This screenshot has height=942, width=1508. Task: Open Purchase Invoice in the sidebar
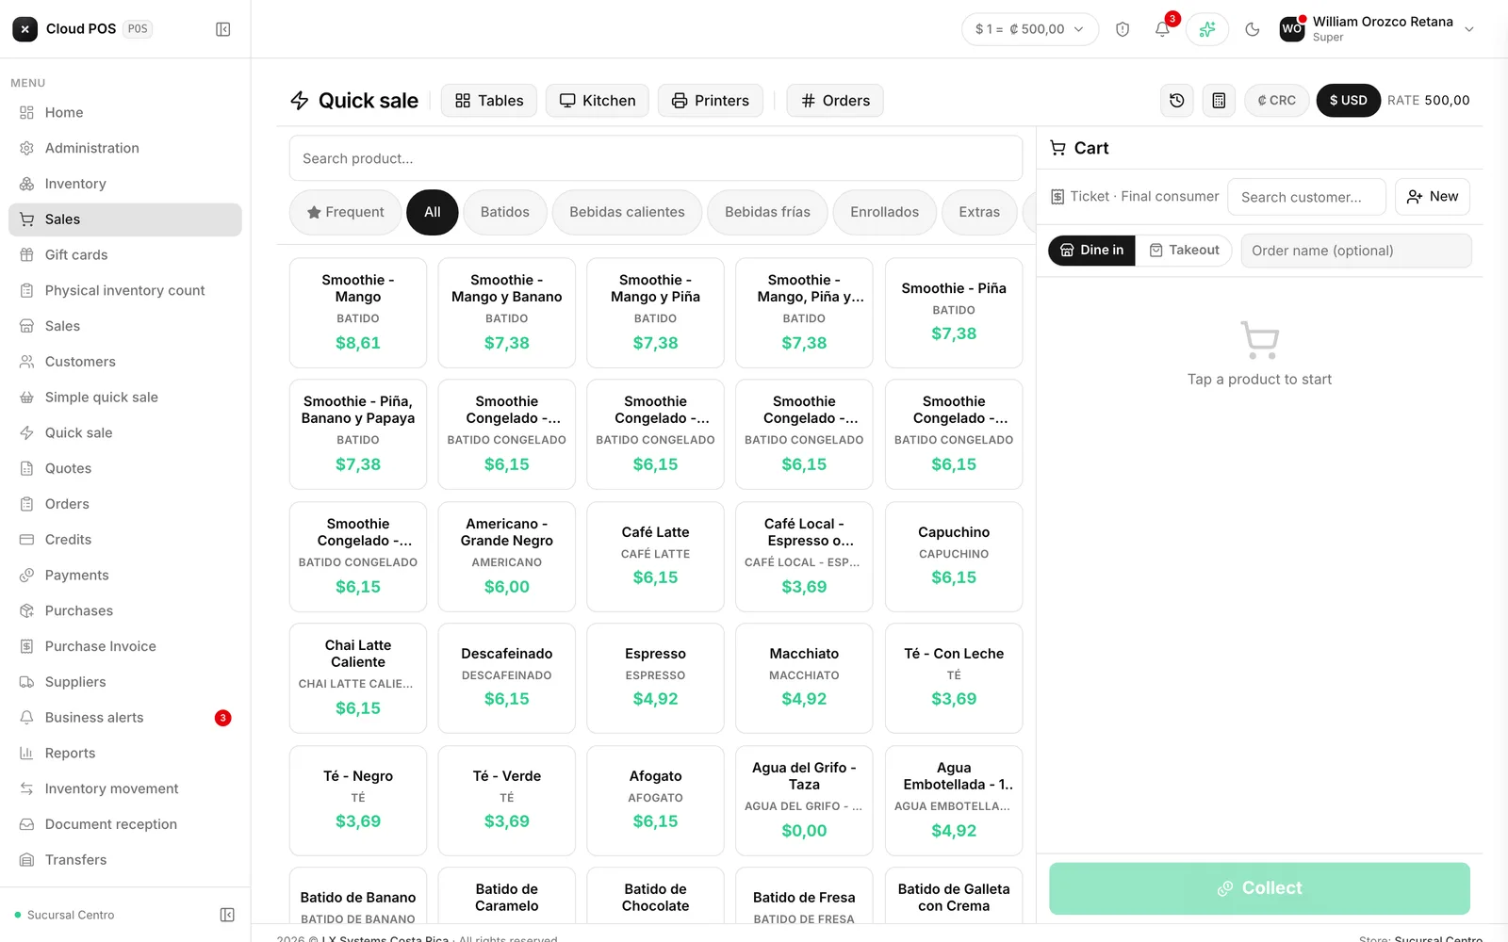tap(125, 646)
